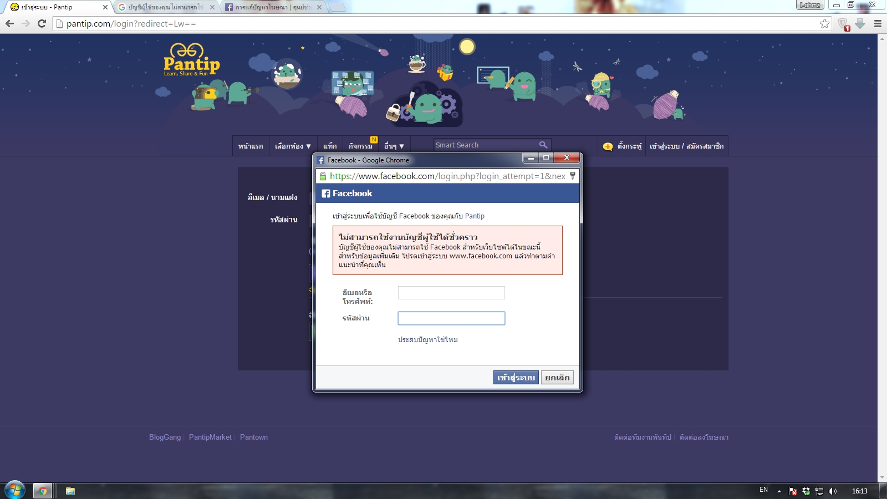The height and width of the screenshot is (499, 887).
Task: Open File Explorer from taskbar
Action: pyautogui.click(x=70, y=491)
